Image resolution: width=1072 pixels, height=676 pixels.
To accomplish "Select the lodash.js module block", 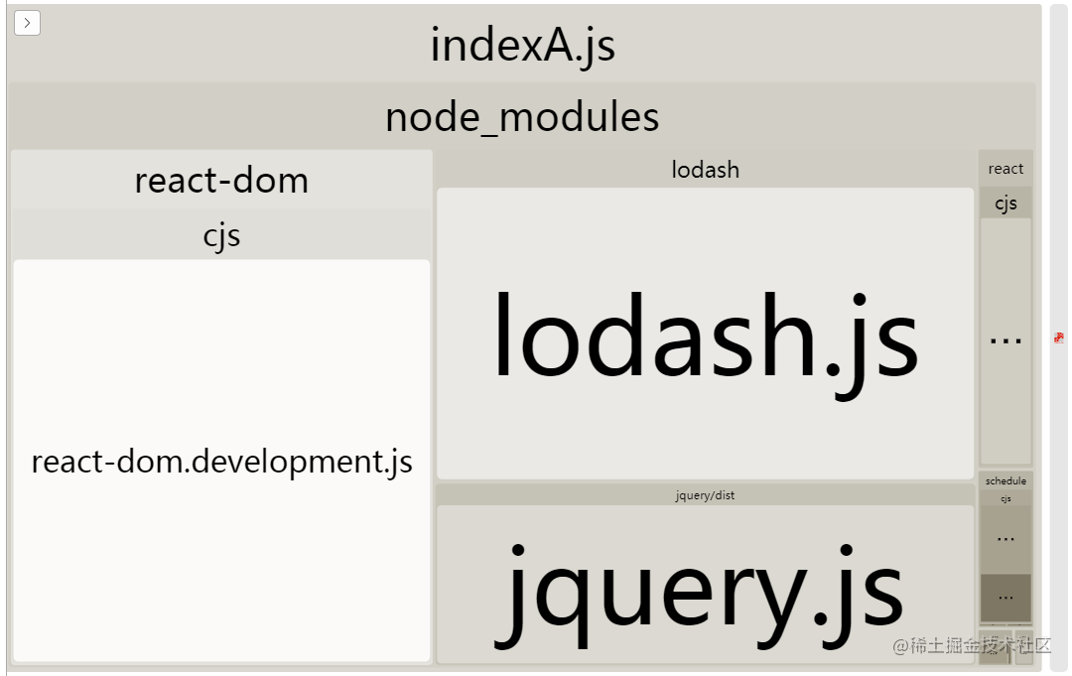I will click(x=705, y=334).
